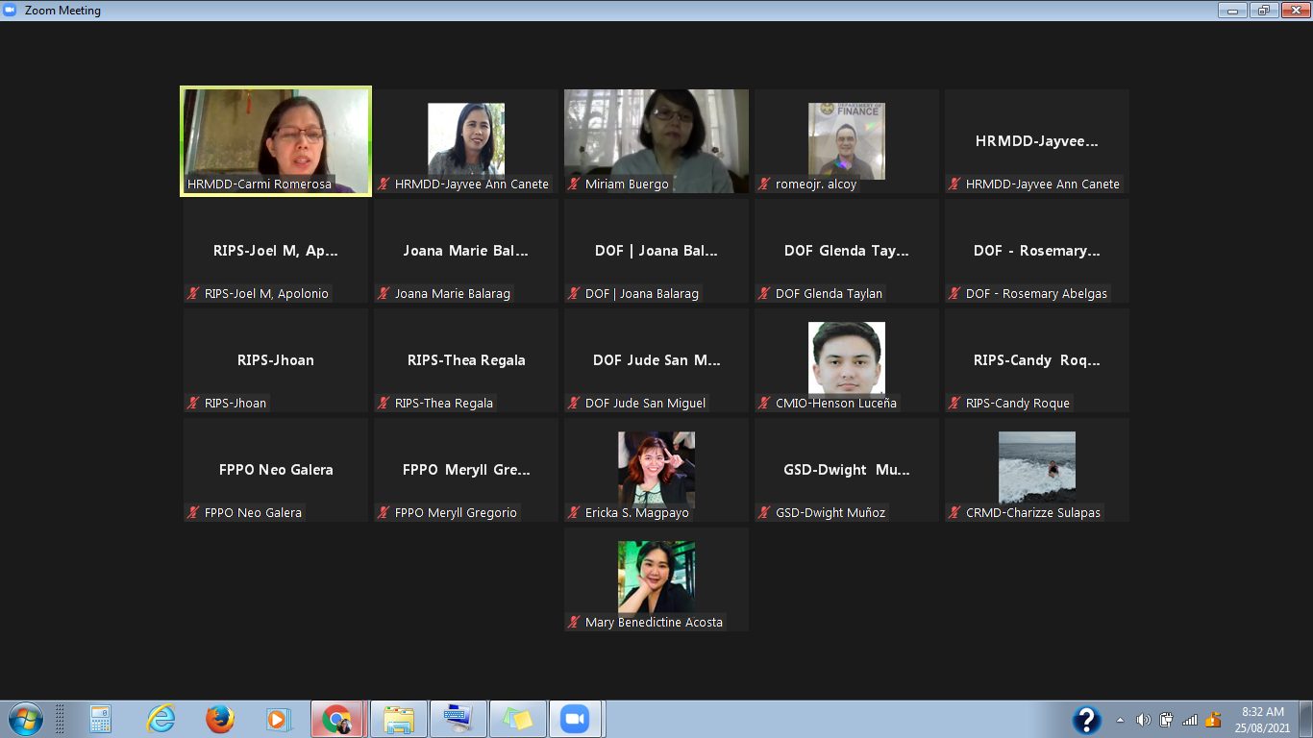Click 'Mary Benedictine Acosta' name label

[x=654, y=623]
